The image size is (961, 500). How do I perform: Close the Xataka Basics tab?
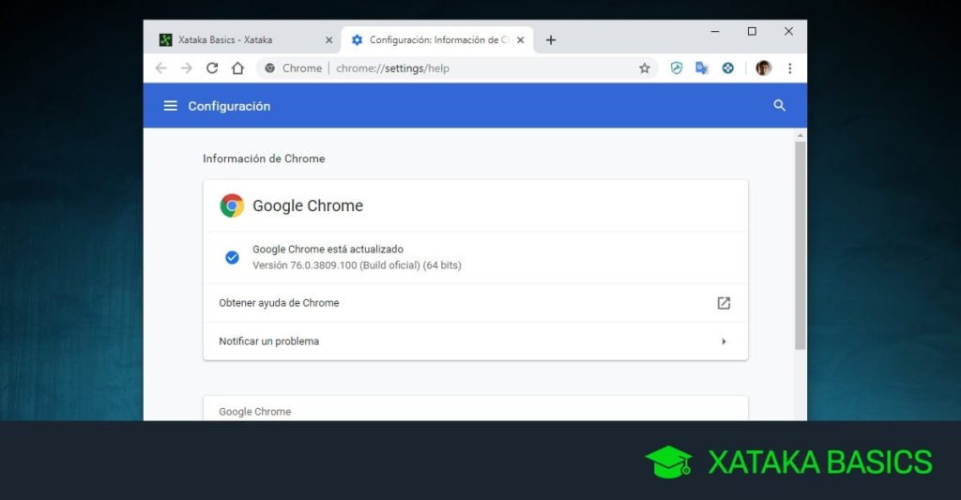click(x=328, y=39)
